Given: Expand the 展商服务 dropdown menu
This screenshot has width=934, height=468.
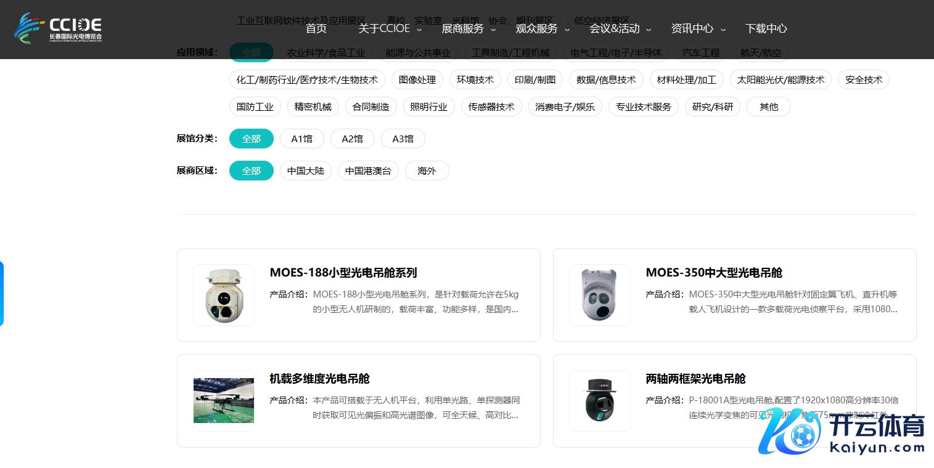Looking at the screenshot, I should click(463, 28).
